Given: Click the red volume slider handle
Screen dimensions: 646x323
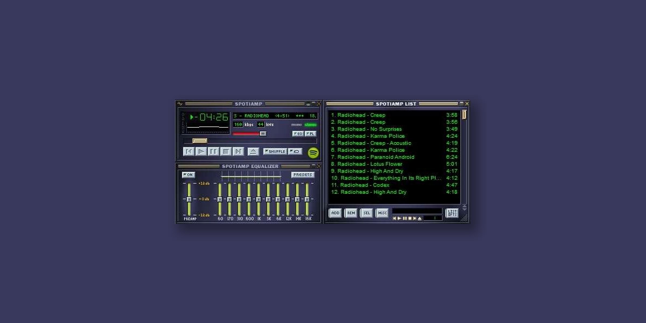Looking at the screenshot, I should [x=263, y=134].
